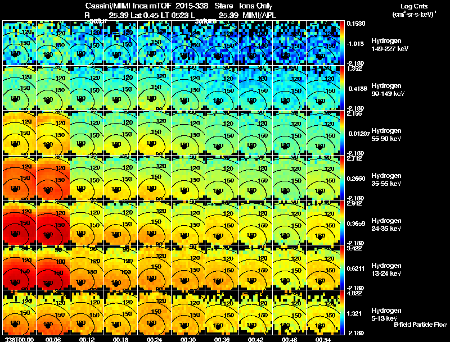The height and width of the screenshot is (342, 450).
Task: Click the '00:30' time axis label
Action: pos(188,339)
